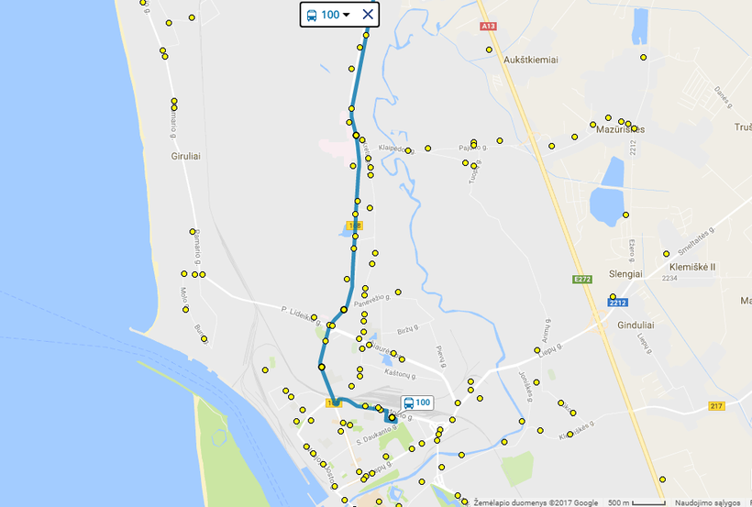Screen dimensions: 752x507
Task: Click the 500 m map scale bar
Action: [636, 502]
